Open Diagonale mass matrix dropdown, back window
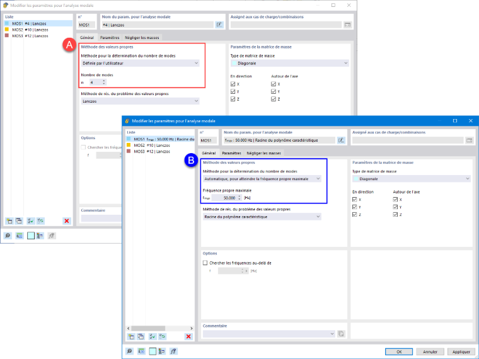The width and height of the screenshot is (479, 359). [x=289, y=63]
